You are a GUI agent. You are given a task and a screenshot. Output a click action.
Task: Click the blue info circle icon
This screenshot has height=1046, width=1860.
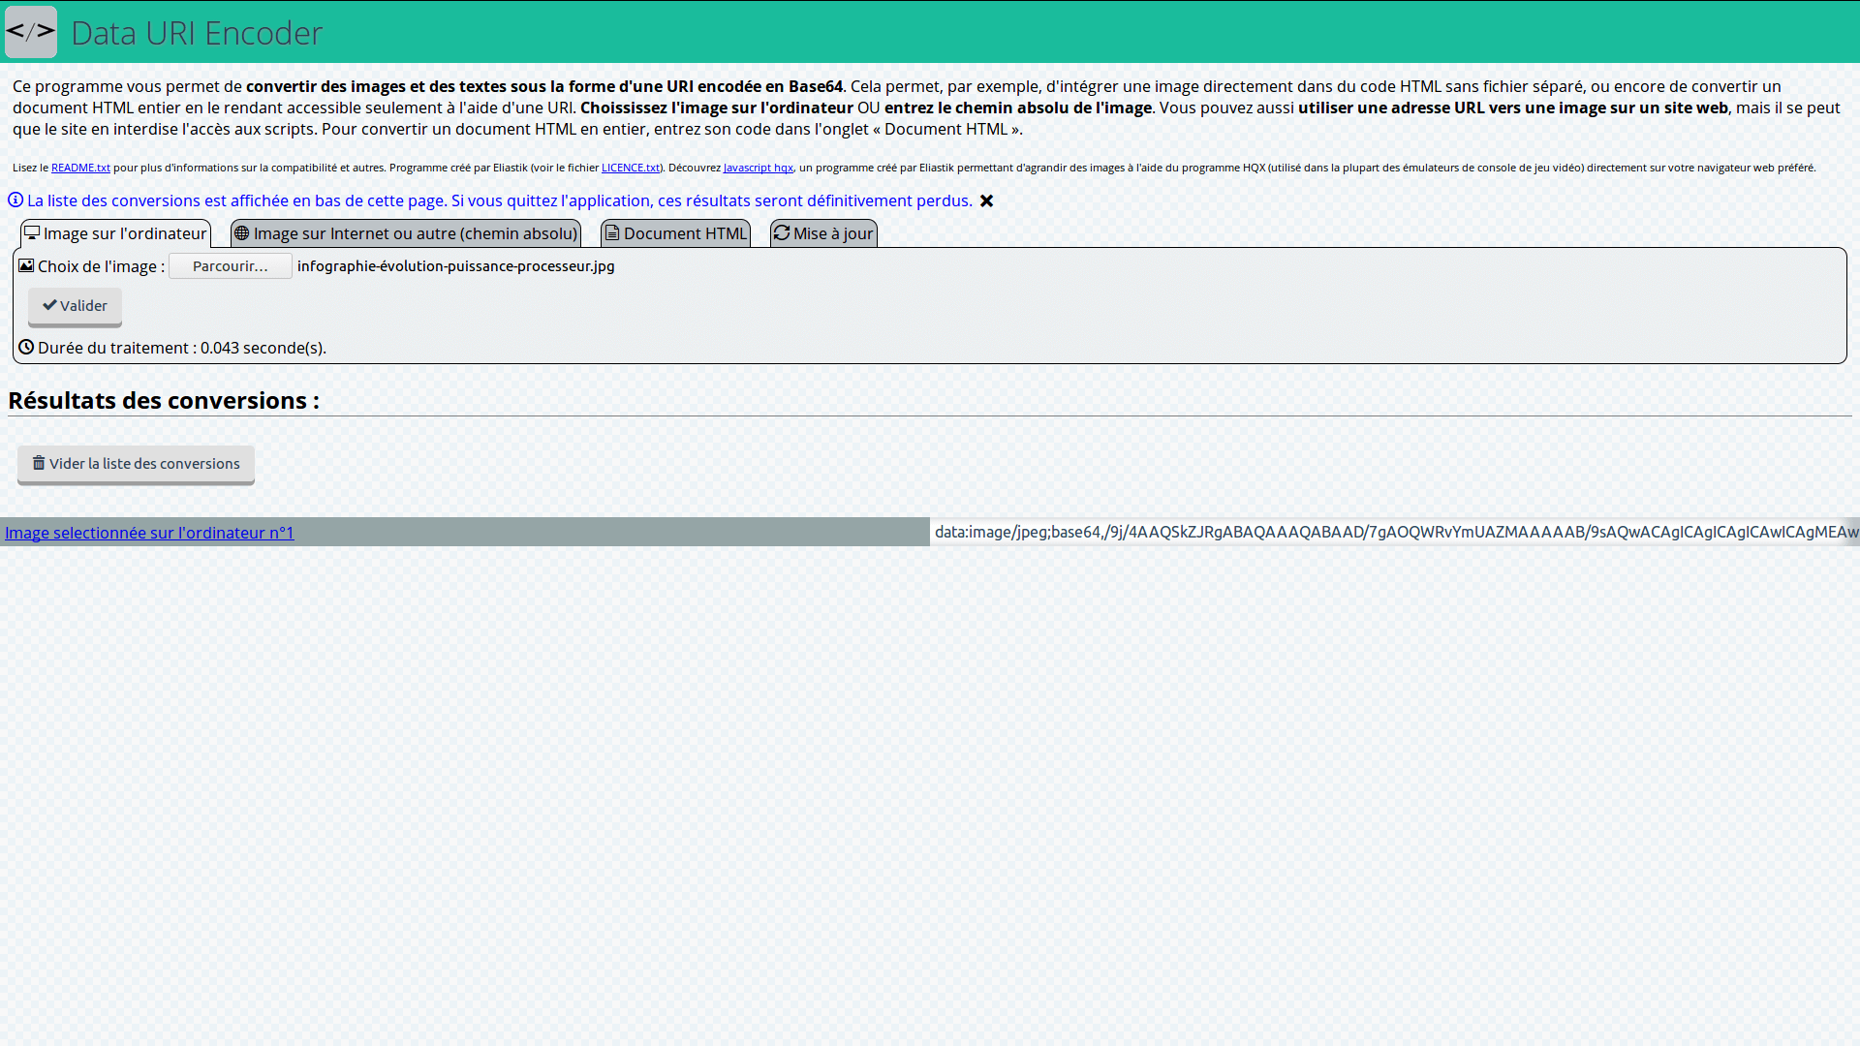click(15, 200)
